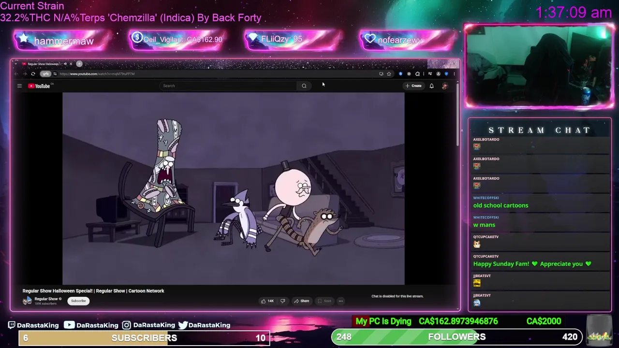Click the greyed-out Save button
The width and height of the screenshot is (619, 348).
(x=324, y=301)
